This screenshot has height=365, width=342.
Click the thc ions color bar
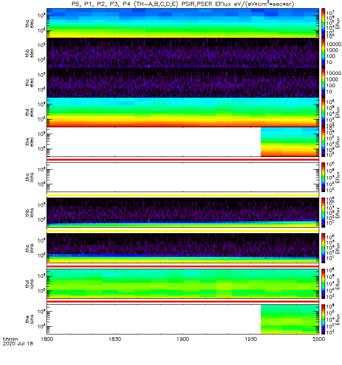(323, 248)
